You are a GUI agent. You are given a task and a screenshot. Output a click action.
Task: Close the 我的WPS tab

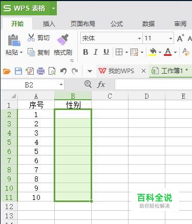click(144, 71)
